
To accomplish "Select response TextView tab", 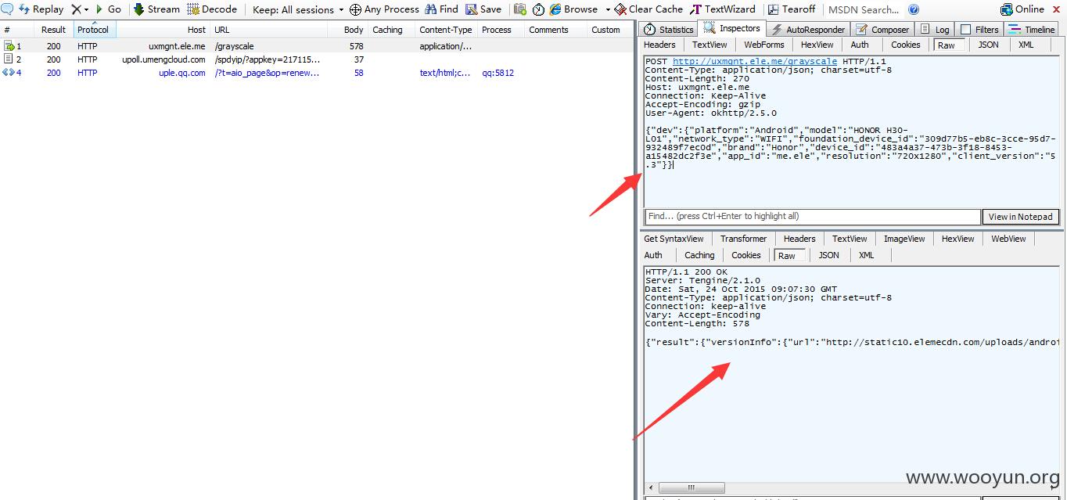I will (850, 239).
